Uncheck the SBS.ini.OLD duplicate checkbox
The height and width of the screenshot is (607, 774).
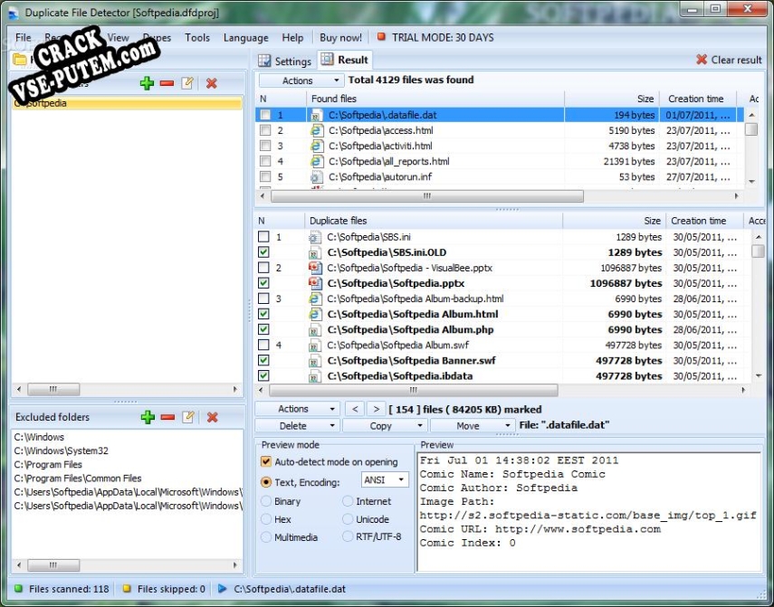263,252
